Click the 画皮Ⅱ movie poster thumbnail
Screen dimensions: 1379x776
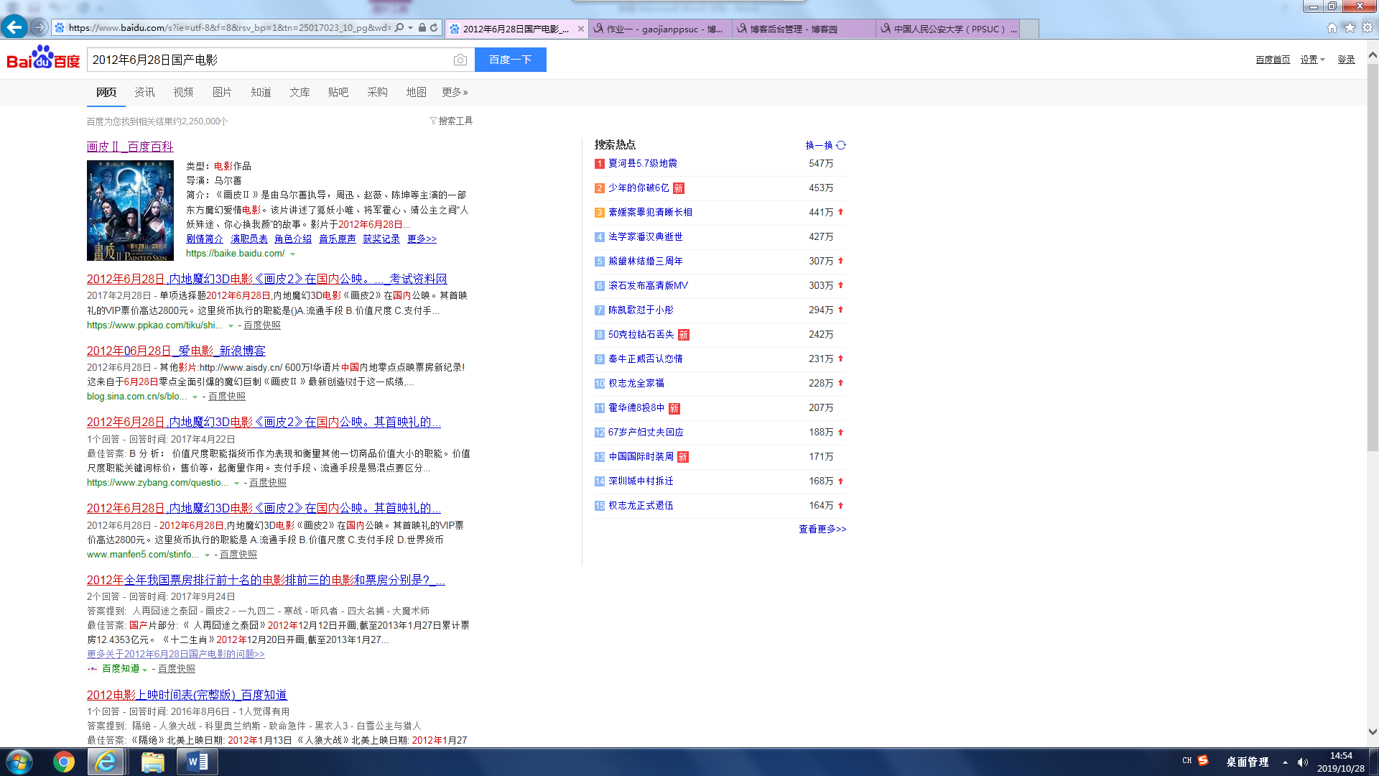point(130,210)
